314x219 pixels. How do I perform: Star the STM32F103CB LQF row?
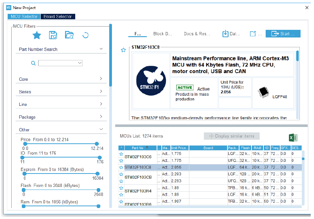121,174
